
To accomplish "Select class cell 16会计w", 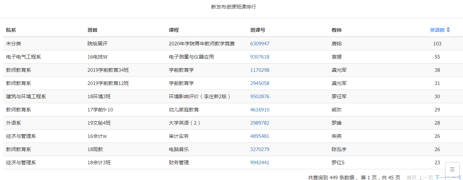I will pos(97,136).
